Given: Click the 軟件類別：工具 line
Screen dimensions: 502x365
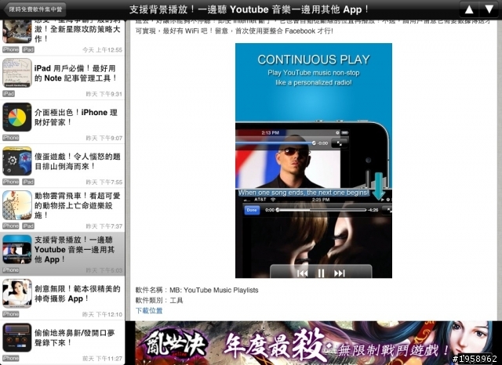Looking at the screenshot, I should tap(159, 301).
